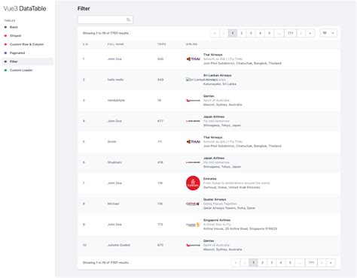This screenshot has height=278, width=357.
Task: Click 'Qatar Airways Towers, Doha, Qatar' address
Action: pos(229,208)
